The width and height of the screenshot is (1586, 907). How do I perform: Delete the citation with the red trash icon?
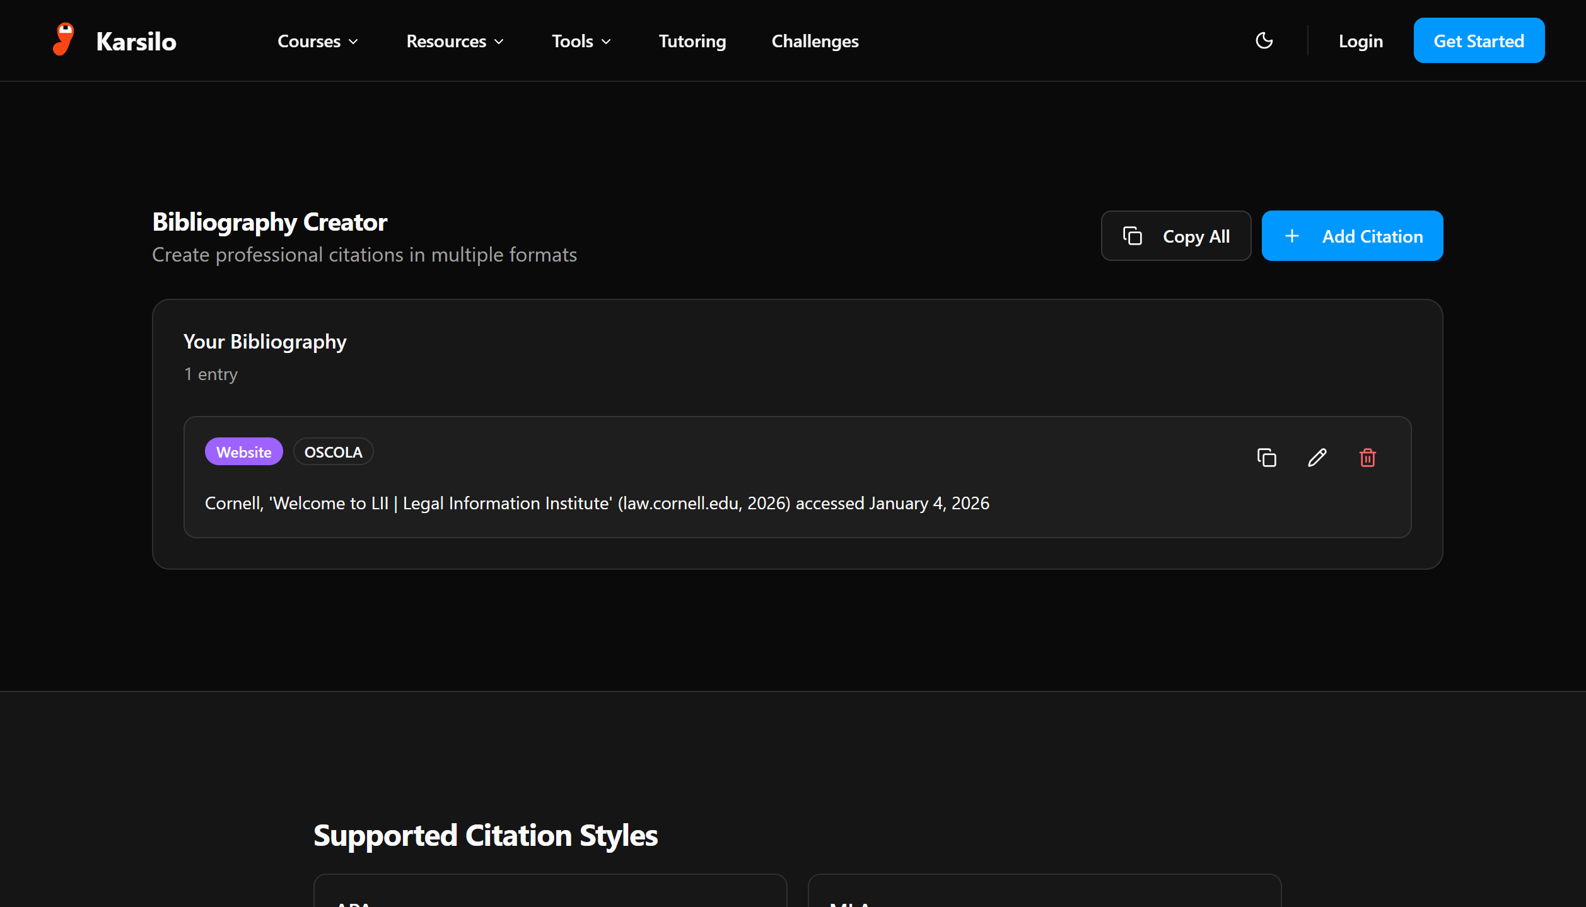[1367, 458]
